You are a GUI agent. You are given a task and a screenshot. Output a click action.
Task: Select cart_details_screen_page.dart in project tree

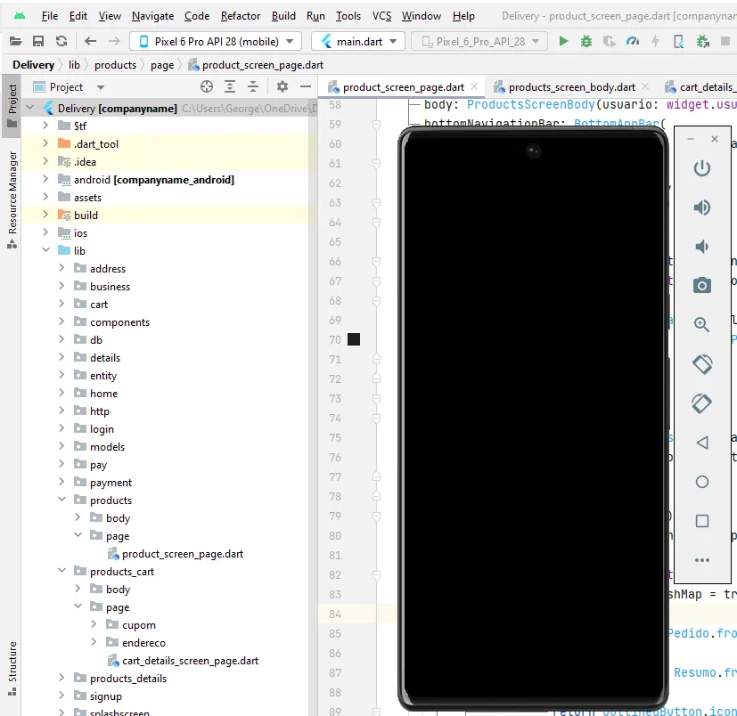(190, 661)
